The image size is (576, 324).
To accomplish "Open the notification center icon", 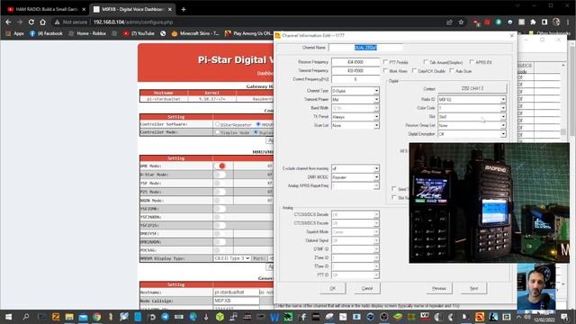I will point(564,317).
